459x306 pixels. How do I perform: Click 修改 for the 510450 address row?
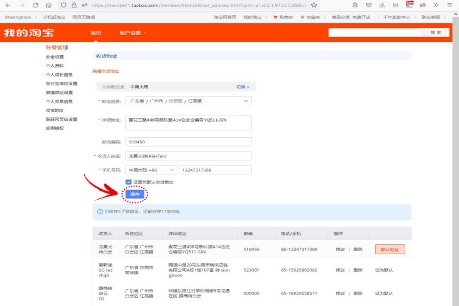tap(340, 249)
